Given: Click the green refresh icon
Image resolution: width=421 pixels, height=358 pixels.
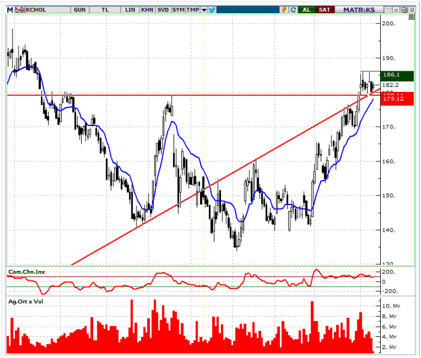Looking at the screenshot, I should (293, 10).
